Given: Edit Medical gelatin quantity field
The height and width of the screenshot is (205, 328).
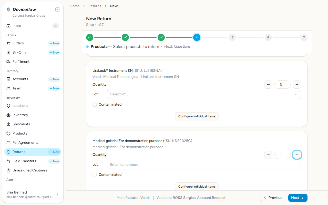Looking at the screenshot, I should click(283, 155).
